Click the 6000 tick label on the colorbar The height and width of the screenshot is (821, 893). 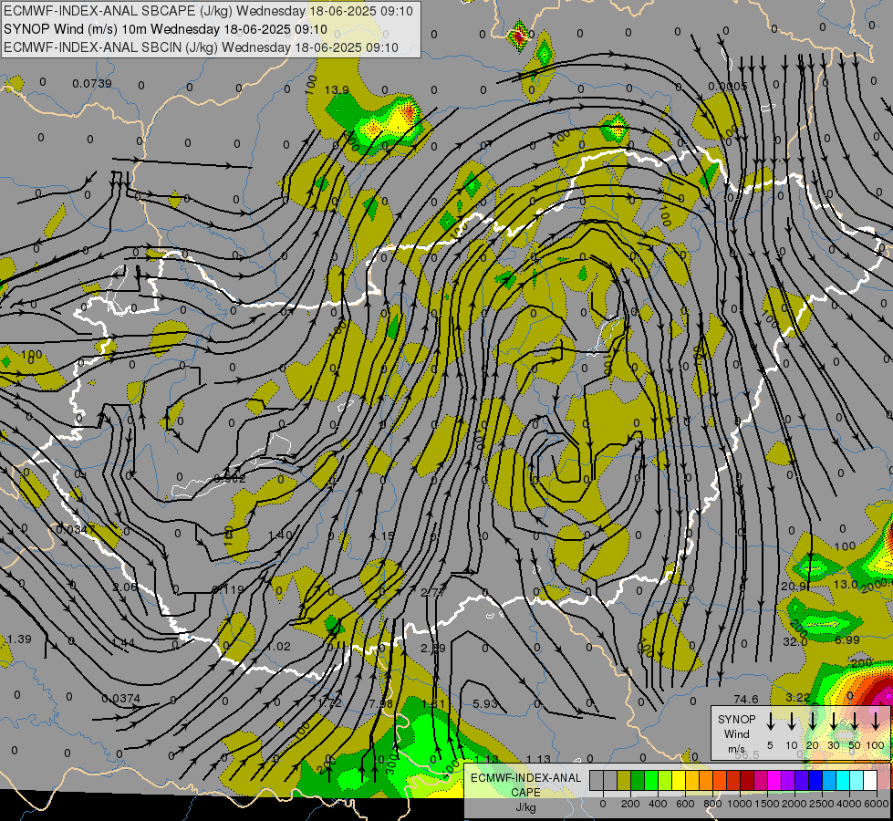click(876, 804)
